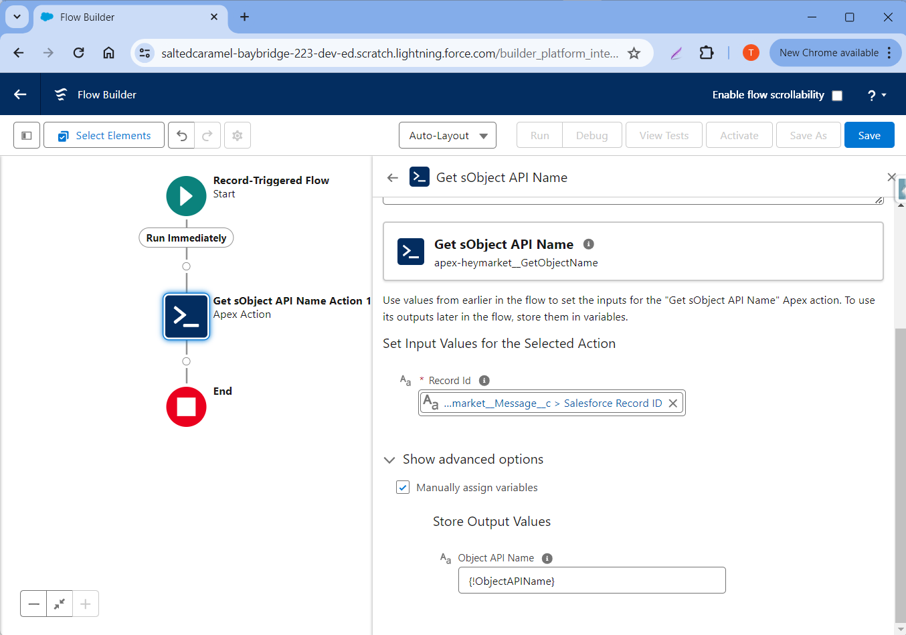906x635 pixels.
Task: View site information icon
Action: click(145, 53)
